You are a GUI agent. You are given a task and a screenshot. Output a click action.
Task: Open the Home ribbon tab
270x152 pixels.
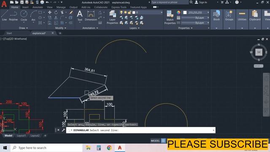tap(15, 7)
